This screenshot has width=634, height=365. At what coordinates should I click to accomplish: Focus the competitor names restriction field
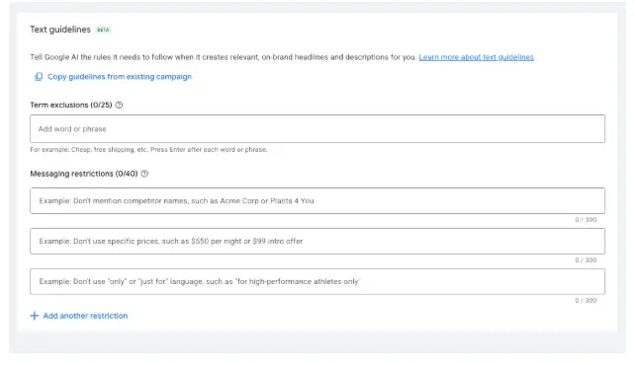point(317,200)
